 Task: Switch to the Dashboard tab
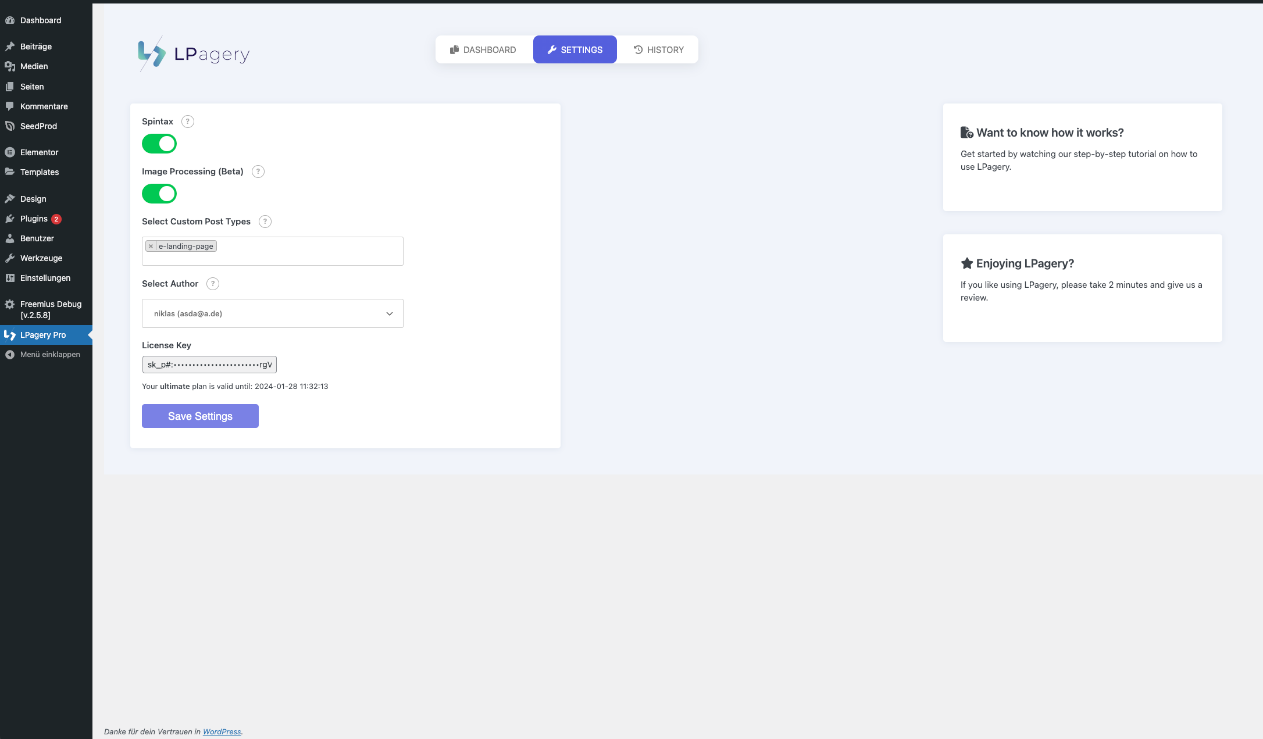coord(483,50)
